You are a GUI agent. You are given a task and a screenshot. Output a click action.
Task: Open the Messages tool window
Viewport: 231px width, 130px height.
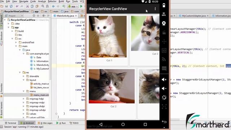pyautogui.click(x=45, y=123)
